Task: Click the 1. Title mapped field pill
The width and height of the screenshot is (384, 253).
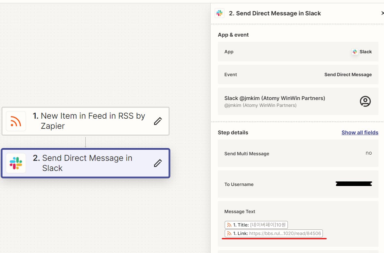Action: (256, 225)
